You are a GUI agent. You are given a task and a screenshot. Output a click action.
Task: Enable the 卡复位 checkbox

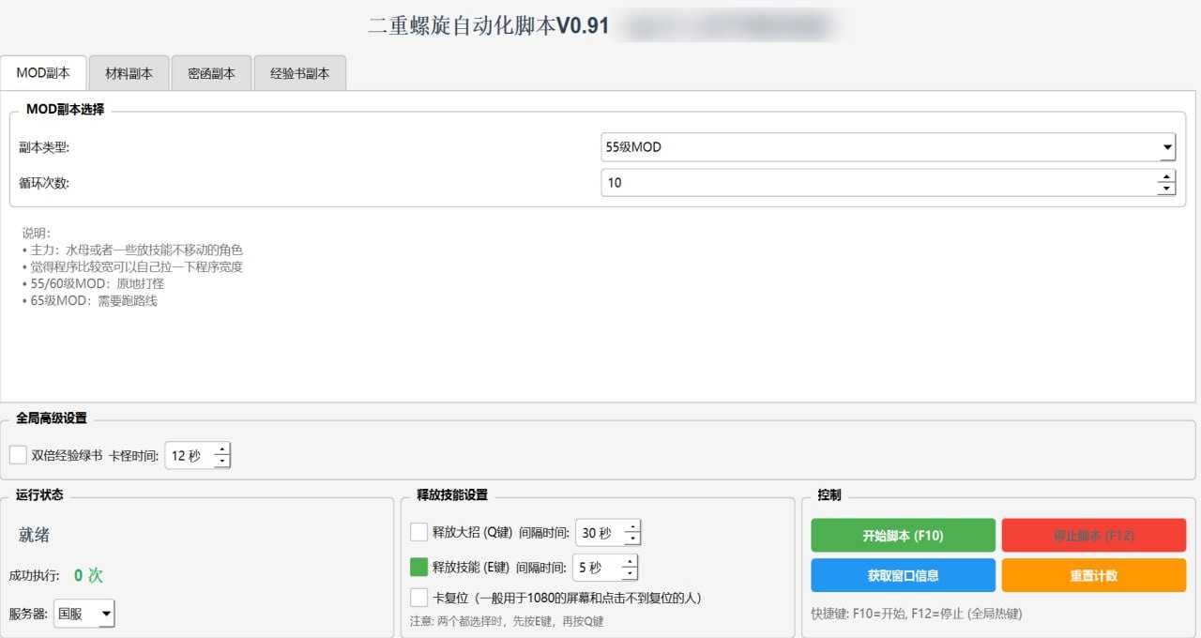pyautogui.click(x=419, y=598)
